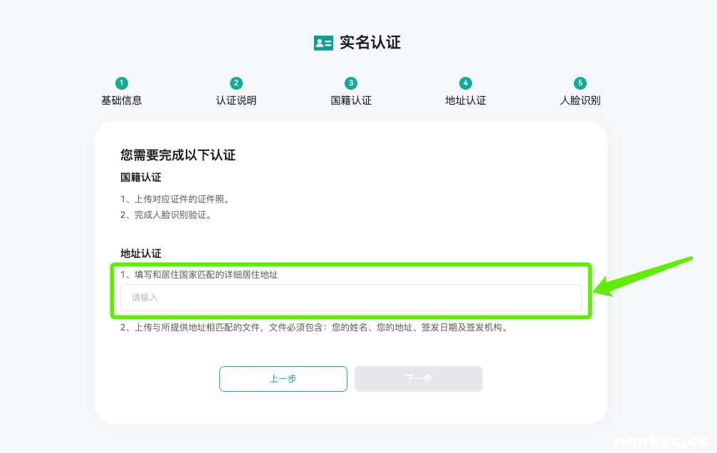The width and height of the screenshot is (717, 453).
Task: Open the 人脸识别 step label
Action: pos(580,100)
